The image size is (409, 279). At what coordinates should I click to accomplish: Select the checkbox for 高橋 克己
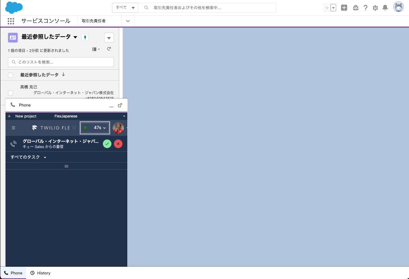pos(10,93)
